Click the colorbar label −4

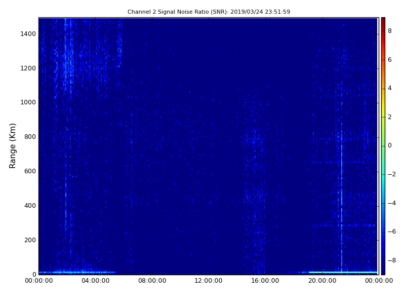pos(391,203)
